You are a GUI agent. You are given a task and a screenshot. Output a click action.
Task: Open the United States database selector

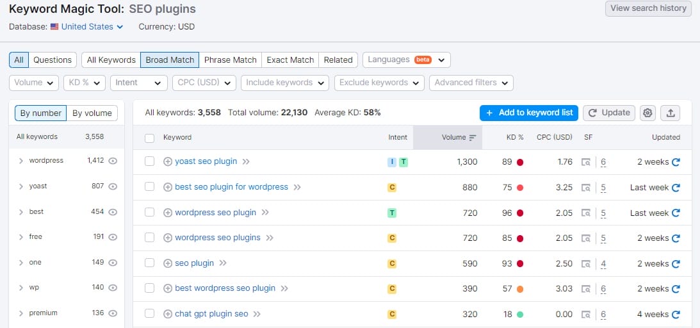click(87, 27)
